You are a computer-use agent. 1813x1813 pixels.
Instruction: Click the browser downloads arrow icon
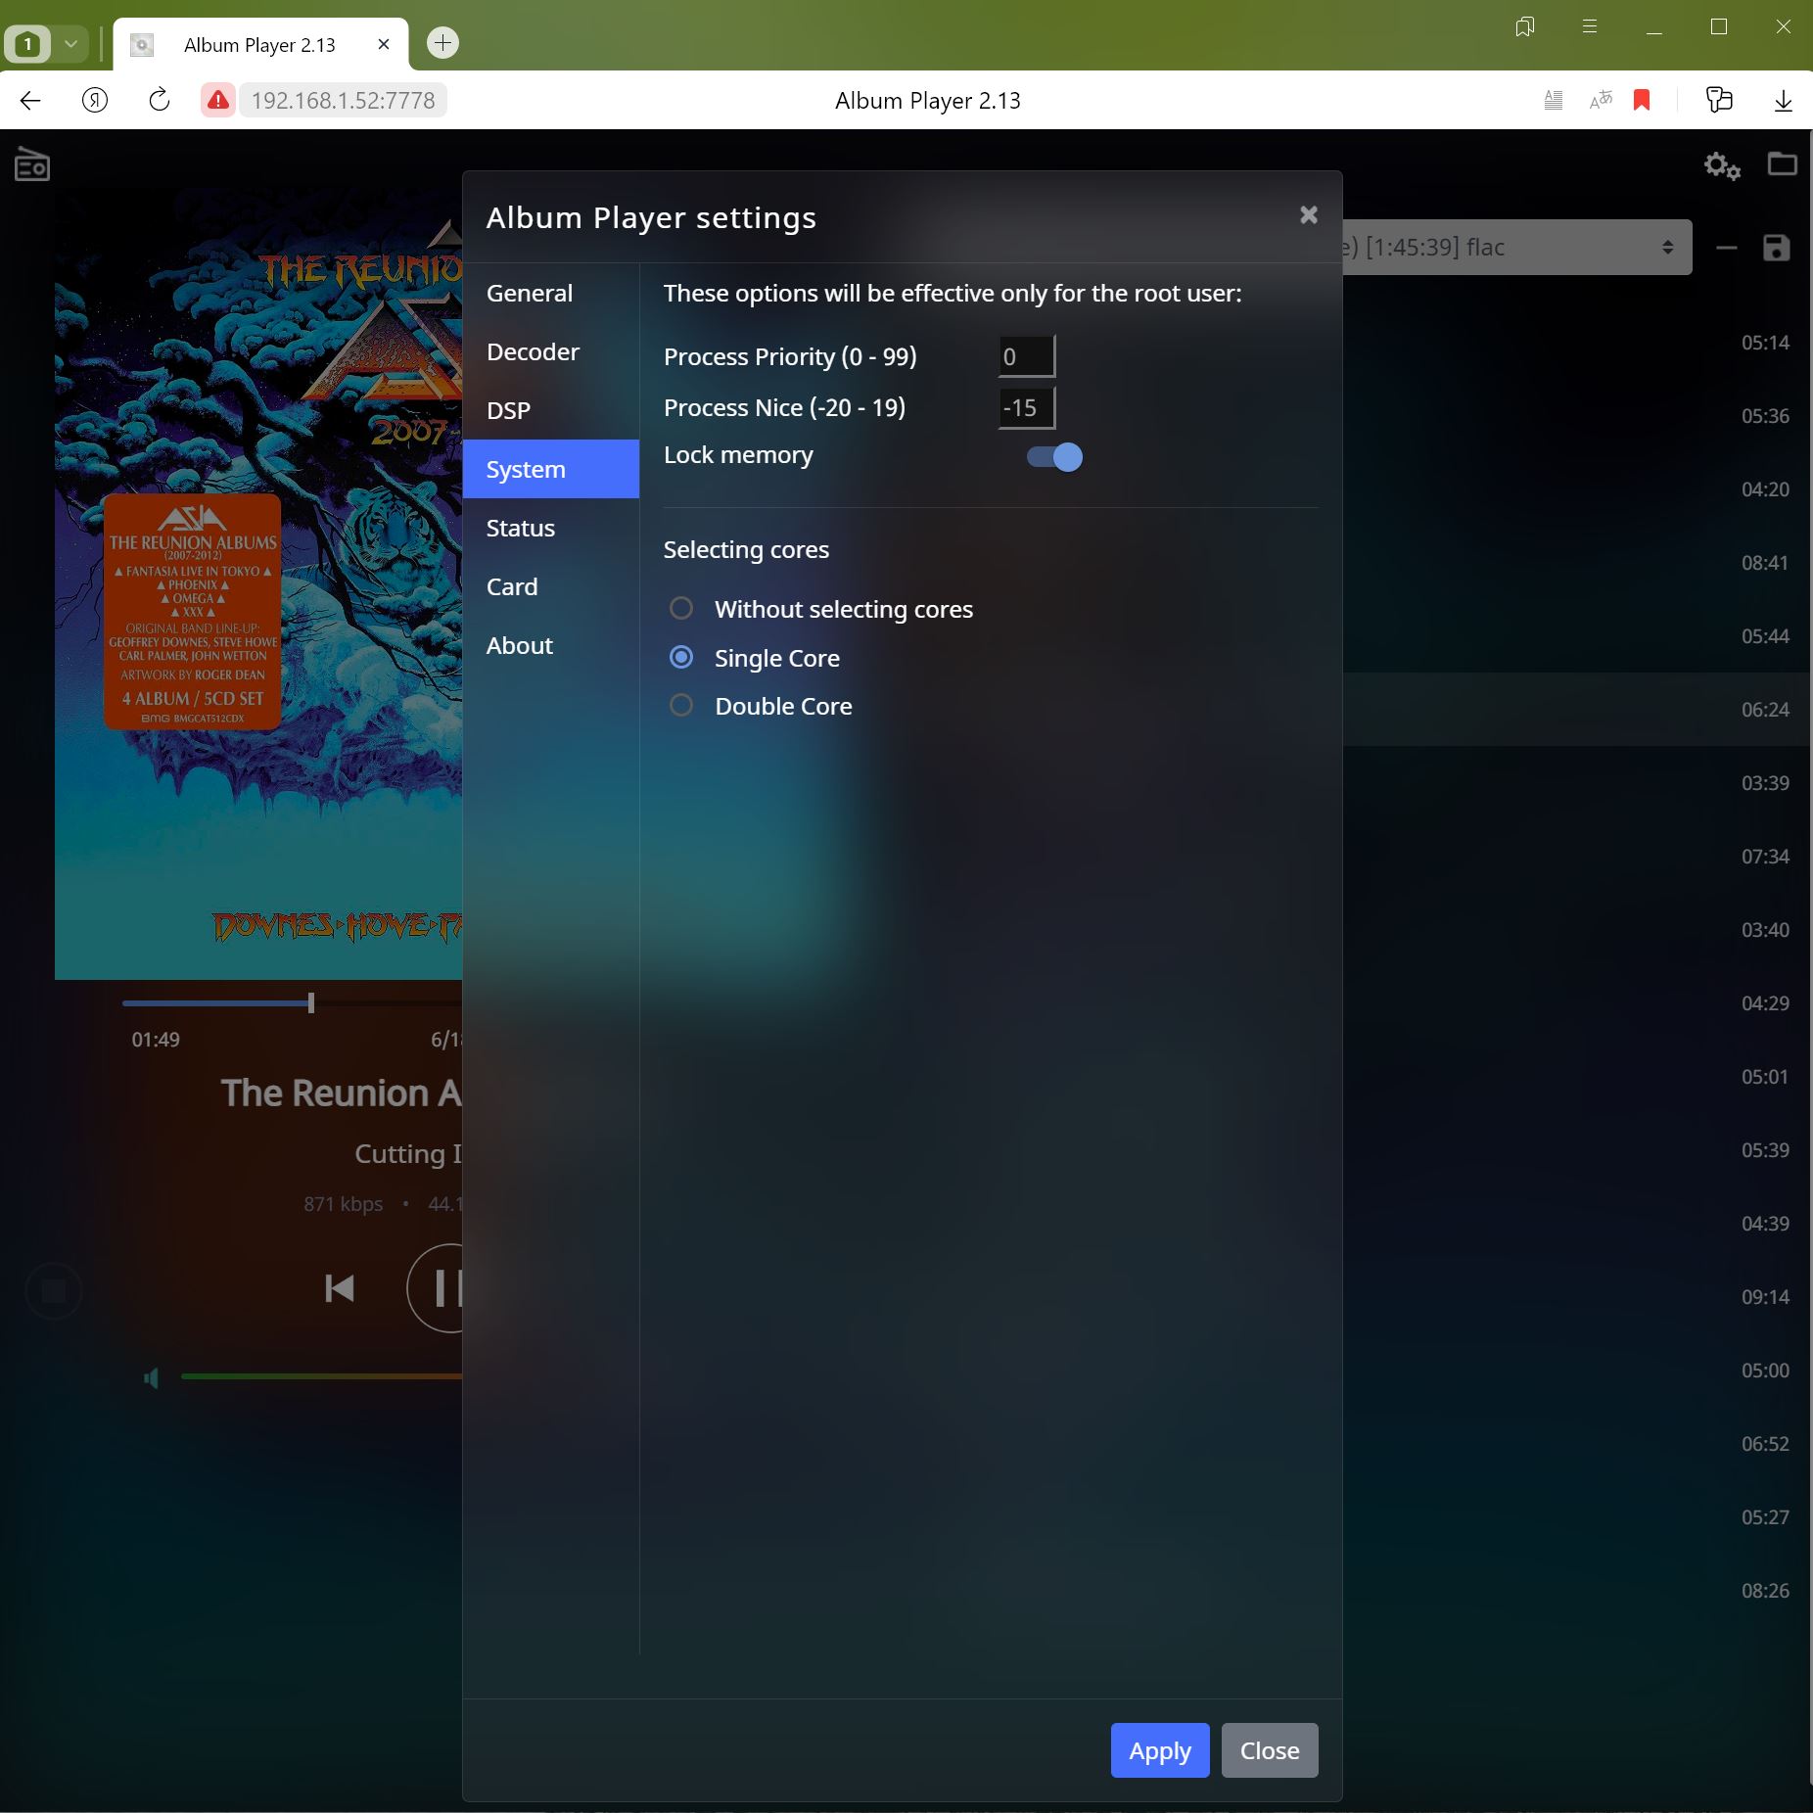[x=1783, y=100]
